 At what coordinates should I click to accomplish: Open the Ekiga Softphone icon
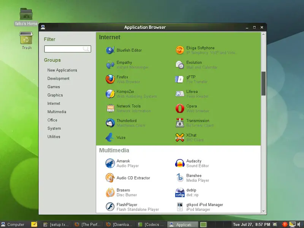180,50
